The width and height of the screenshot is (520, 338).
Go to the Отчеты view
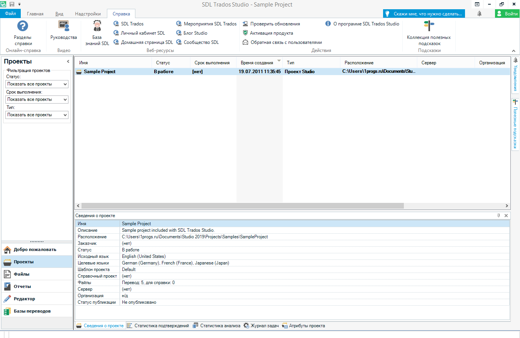tap(36, 286)
